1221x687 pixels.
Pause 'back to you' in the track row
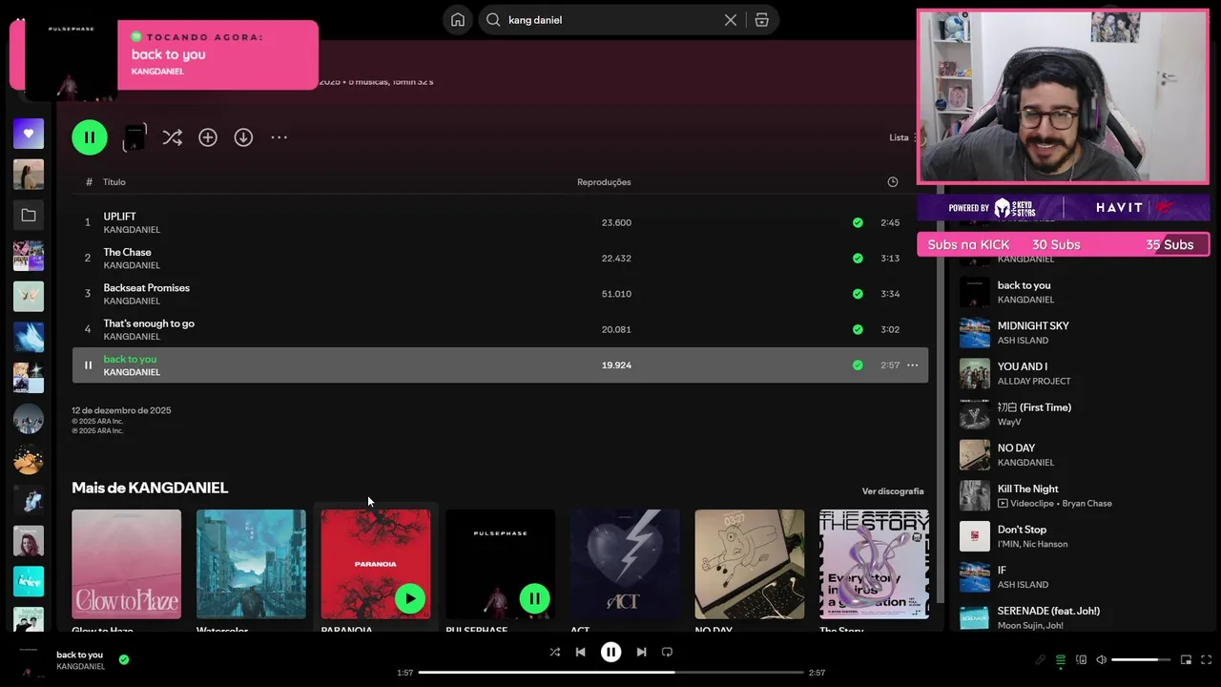point(88,365)
